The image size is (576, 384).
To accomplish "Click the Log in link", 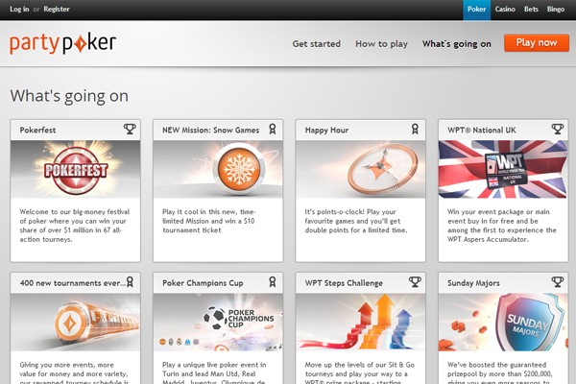I will [19, 10].
